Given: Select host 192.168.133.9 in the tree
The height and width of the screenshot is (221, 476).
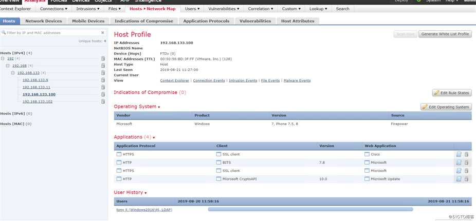Looking at the screenshot, I should pos(35,80).
